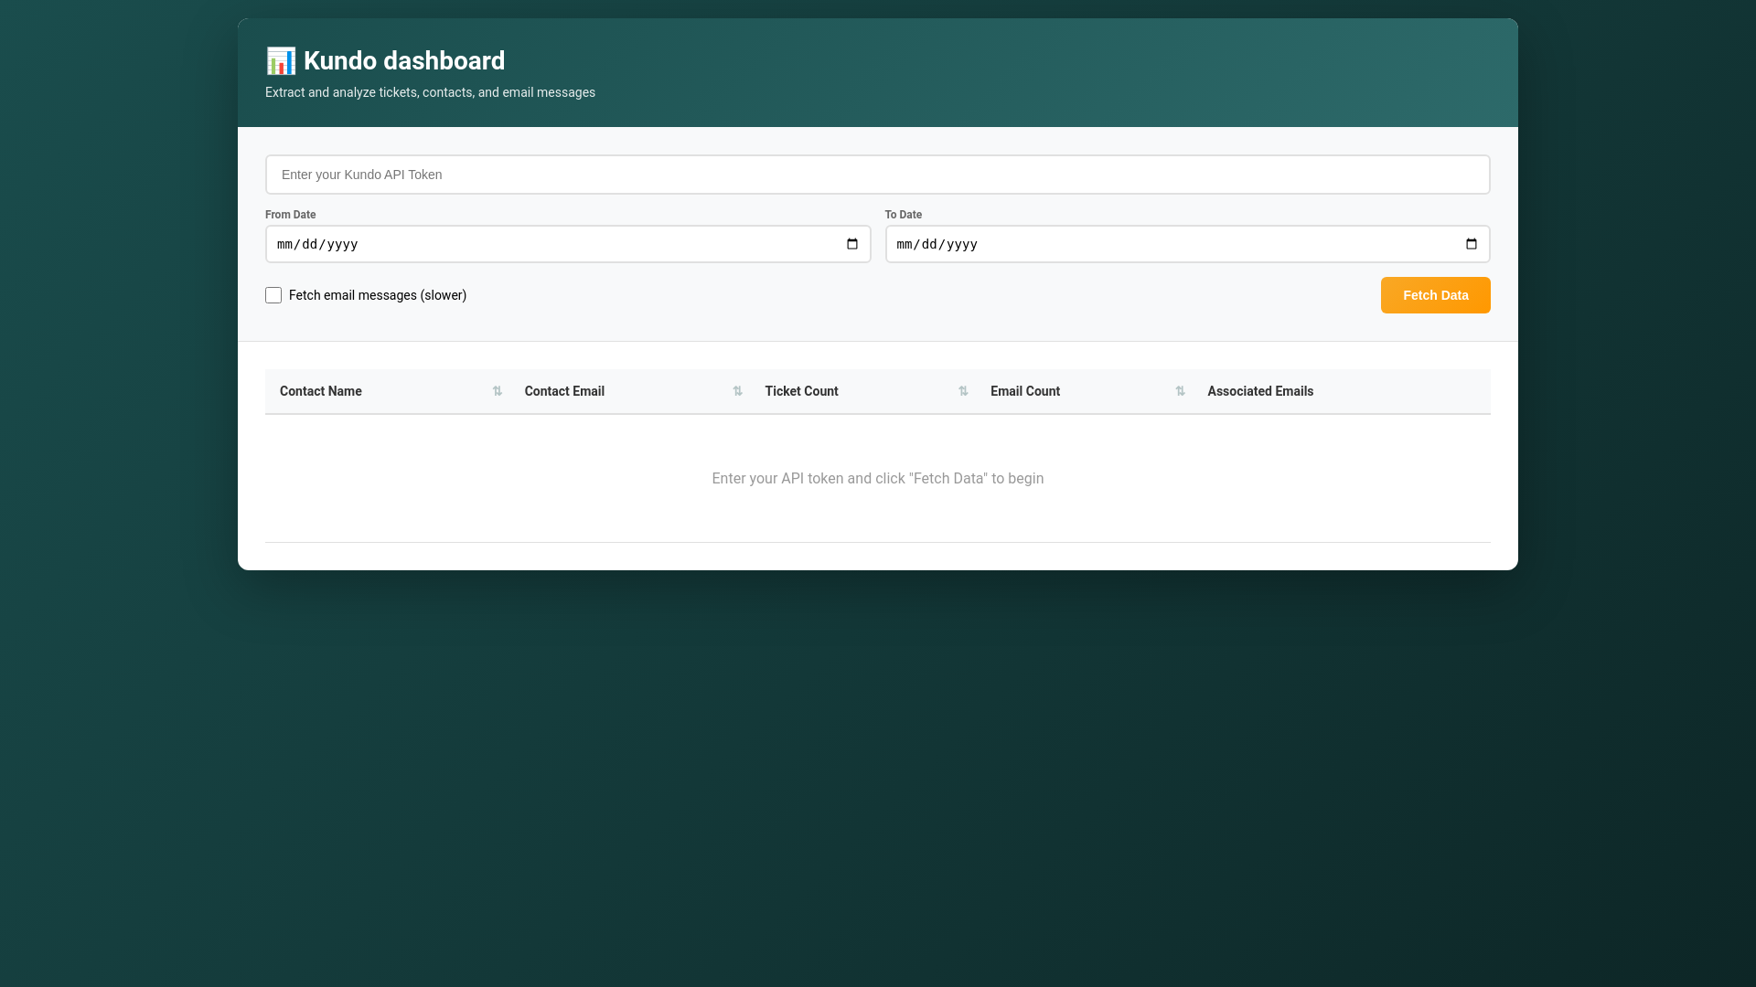Click the Kundo API Token input field
This screenshot has width=1756, height=987.
pyautogui.click(x=877, y=175)
